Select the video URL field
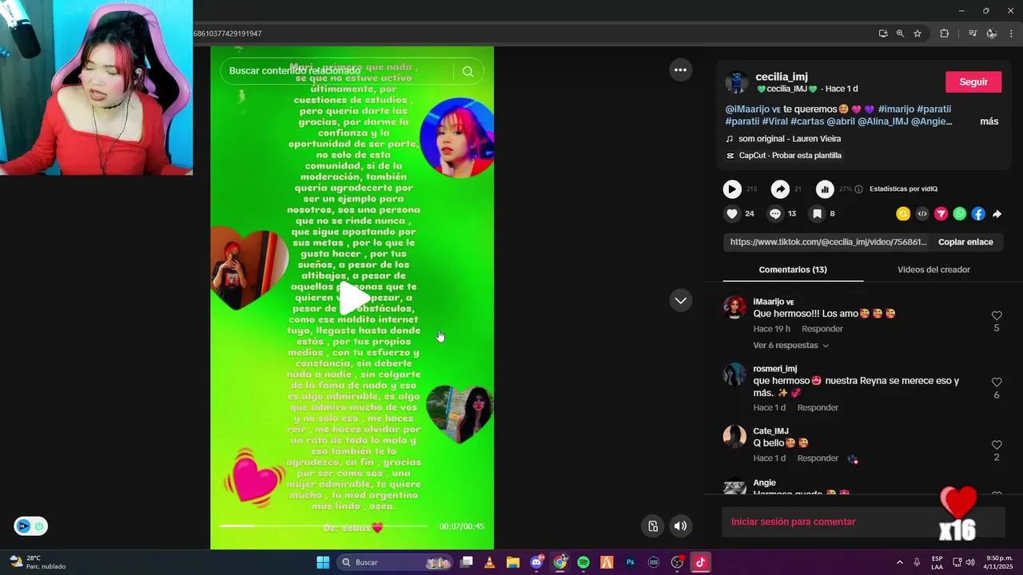The image size is (1023, 575). [828, 242]
